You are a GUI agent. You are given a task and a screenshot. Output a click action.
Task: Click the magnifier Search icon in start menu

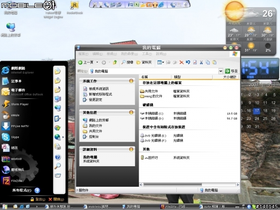57,166
